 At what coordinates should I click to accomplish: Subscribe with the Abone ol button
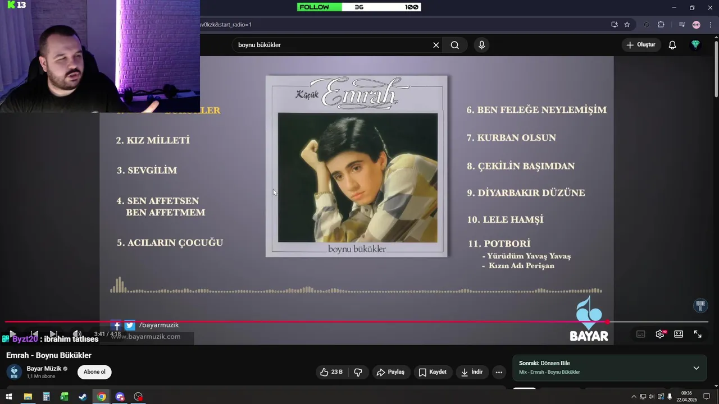pyautogui.click(x=94, y=372)
